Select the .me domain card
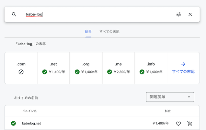Viewport: 206px width, 130px height. pos(118,68)
